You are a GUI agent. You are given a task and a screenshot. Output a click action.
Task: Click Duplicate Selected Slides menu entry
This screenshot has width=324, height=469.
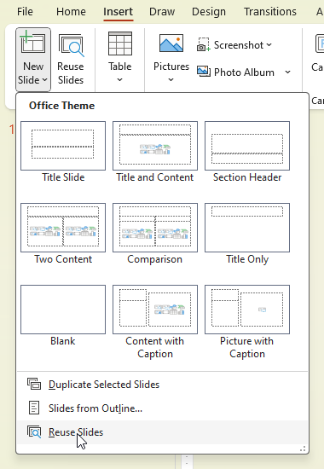(163, 385)
